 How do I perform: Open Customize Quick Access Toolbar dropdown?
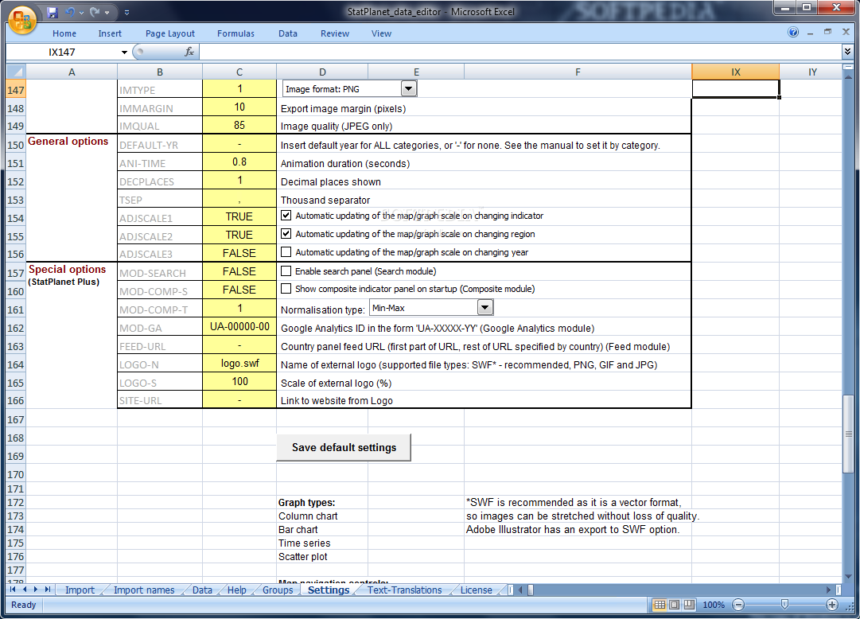[x=126, y=12]
